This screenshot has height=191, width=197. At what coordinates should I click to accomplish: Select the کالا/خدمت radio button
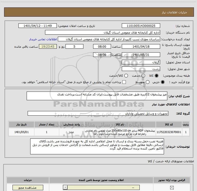coord(126,76)
